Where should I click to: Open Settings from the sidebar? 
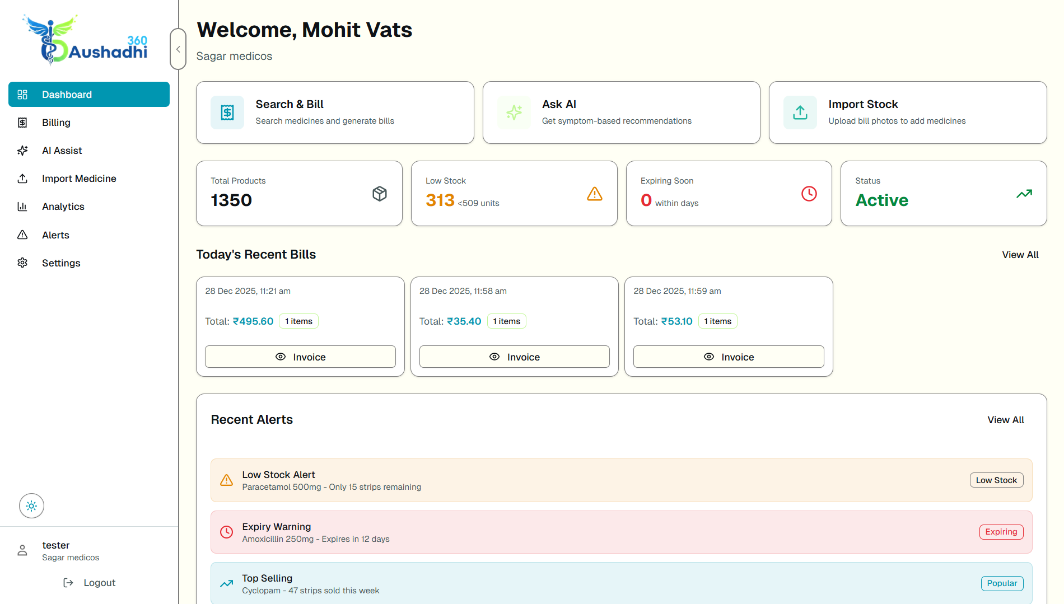[61, 263]
